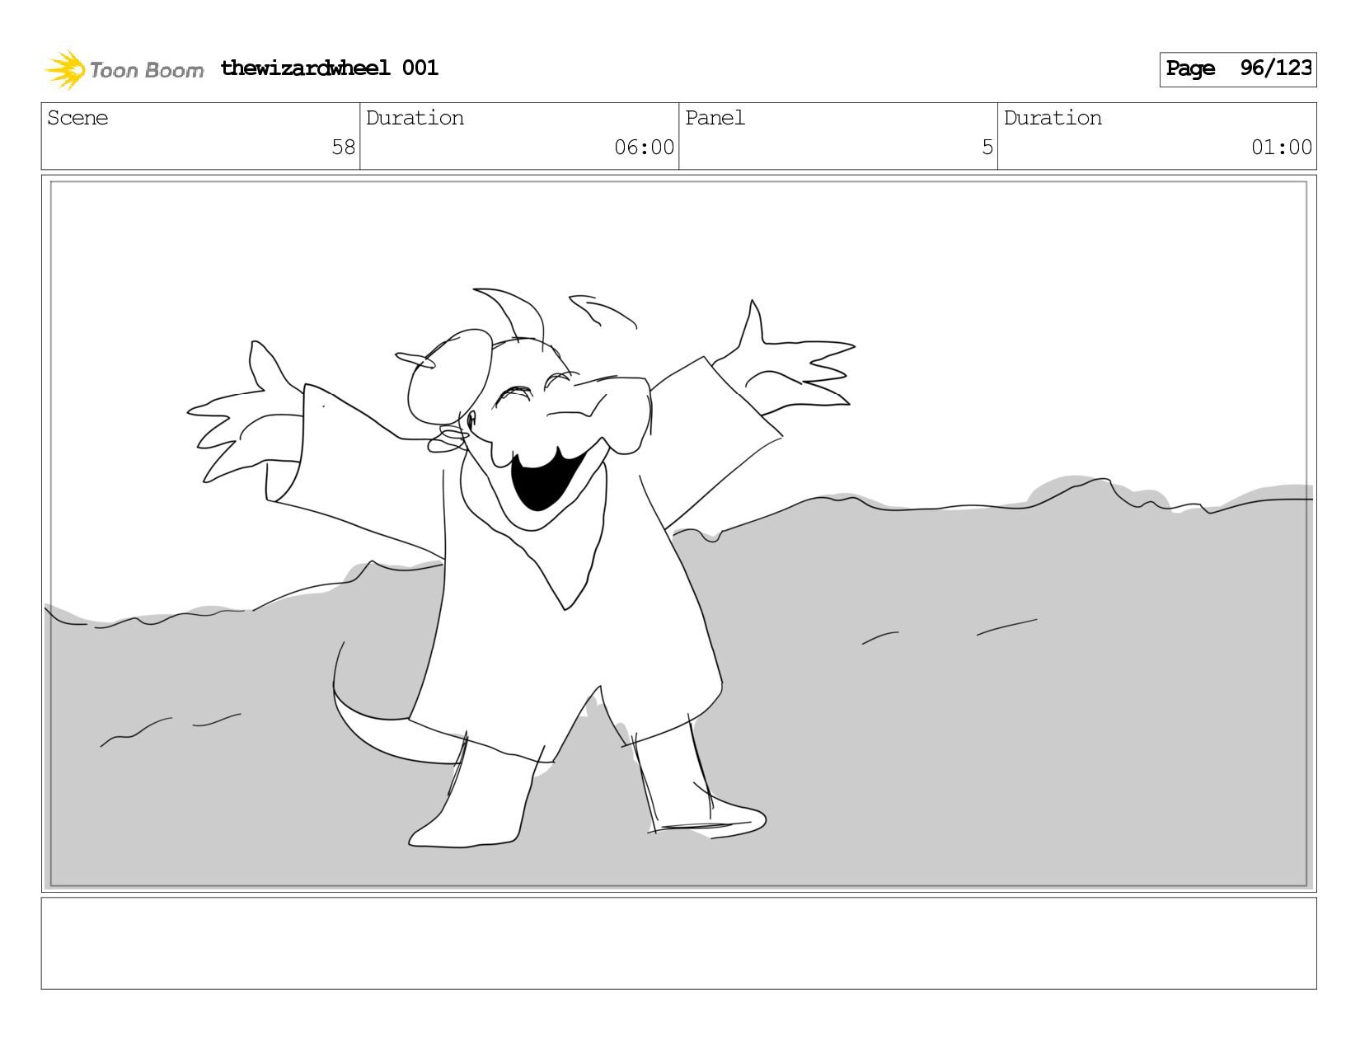The image size is (1360, 1051).
Task: Click the Page 96/123 indicator
Action: (1238, 69)
